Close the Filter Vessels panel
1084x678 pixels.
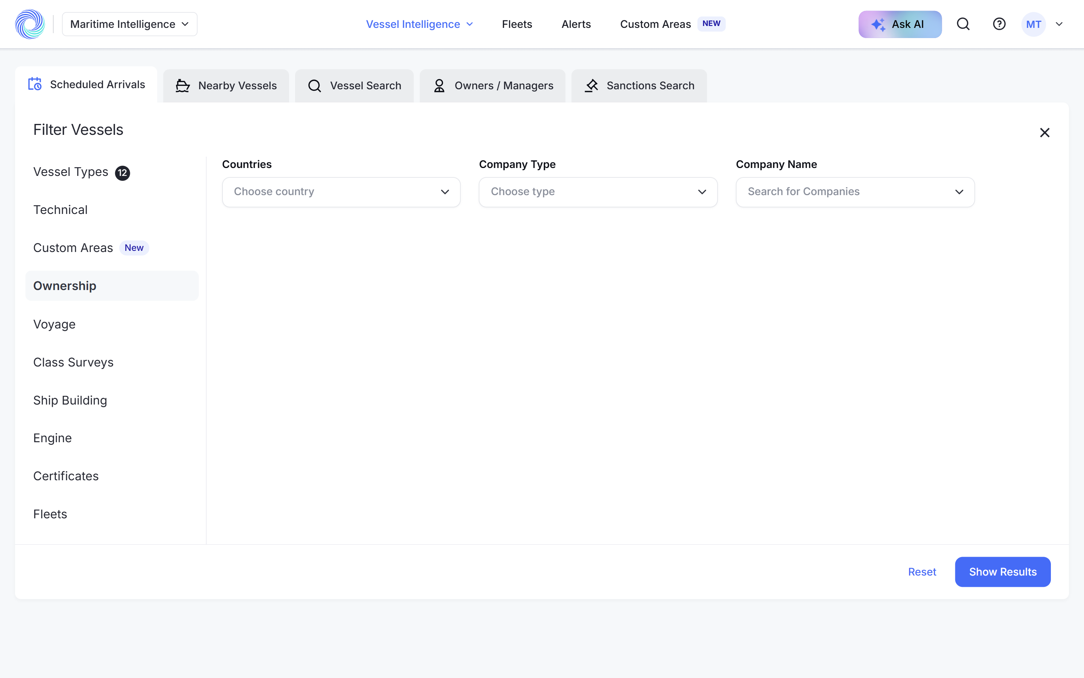point(1044,133)
